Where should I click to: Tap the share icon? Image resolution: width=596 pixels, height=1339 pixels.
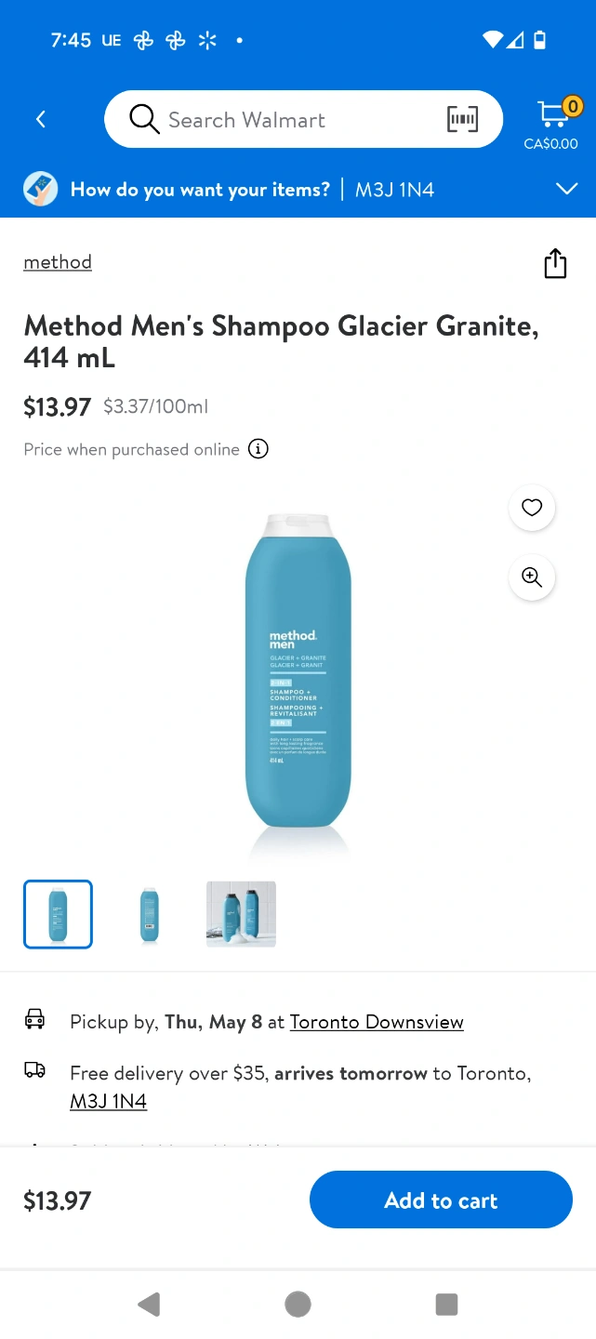point(555,263)
